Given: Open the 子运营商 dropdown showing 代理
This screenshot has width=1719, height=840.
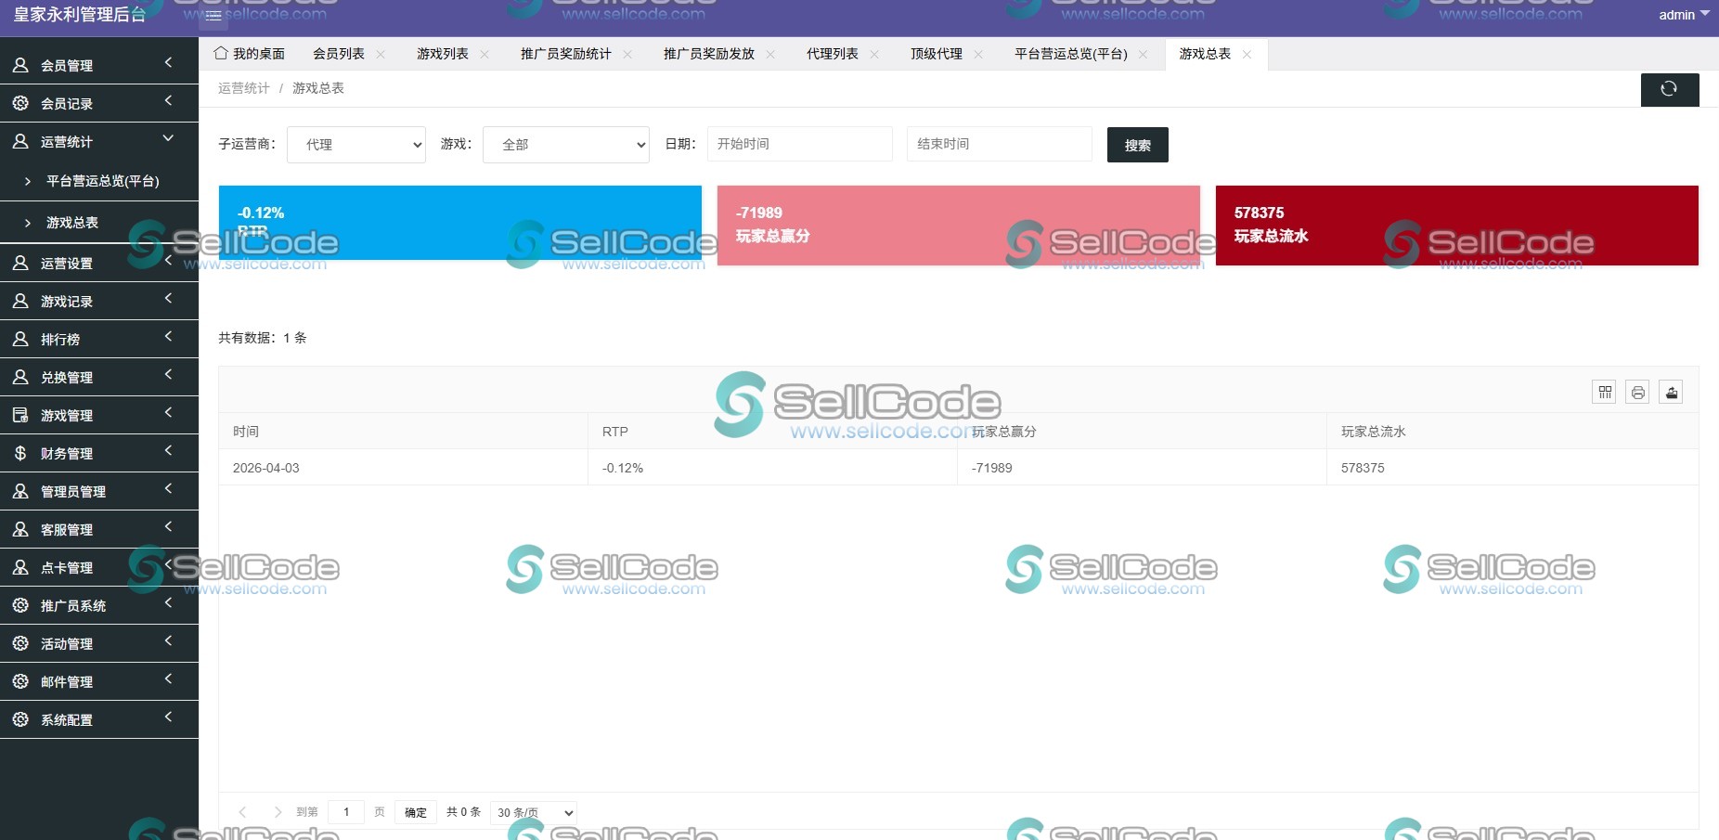Looking at the screenshot, I should pyautogui.click(x=355, y=145).
